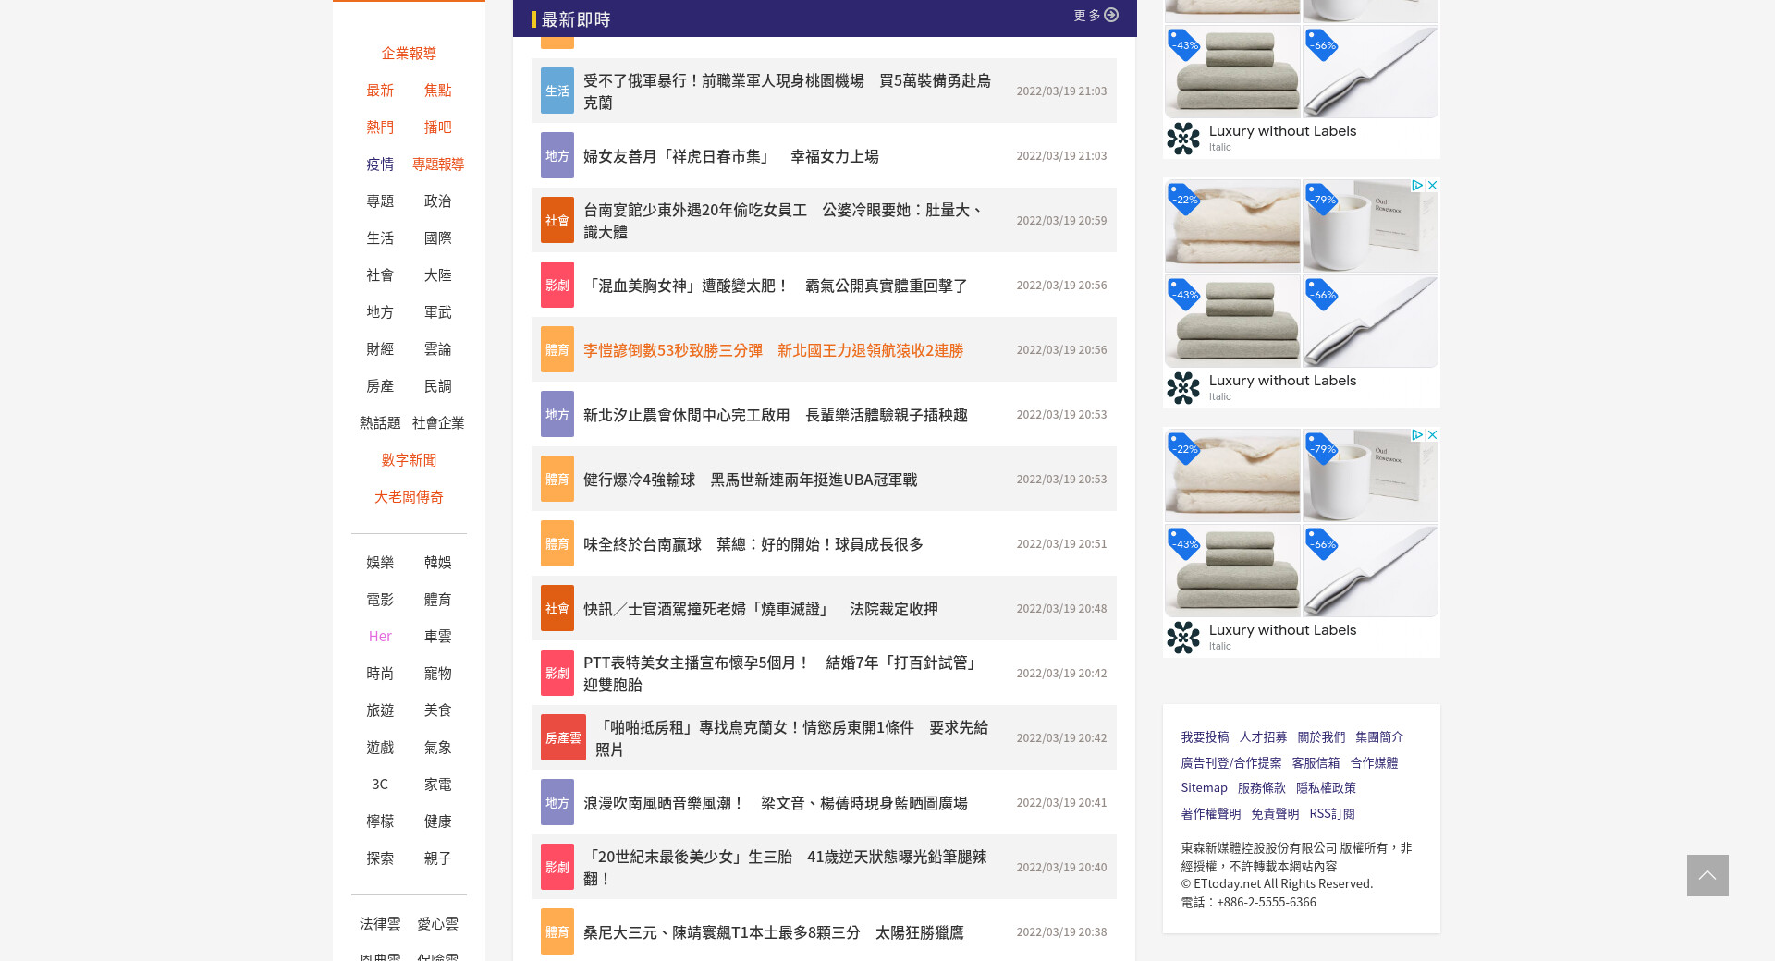Go to 數字新聞 in the sidebar
The image size is (1775, 961).
click(409, 460)
